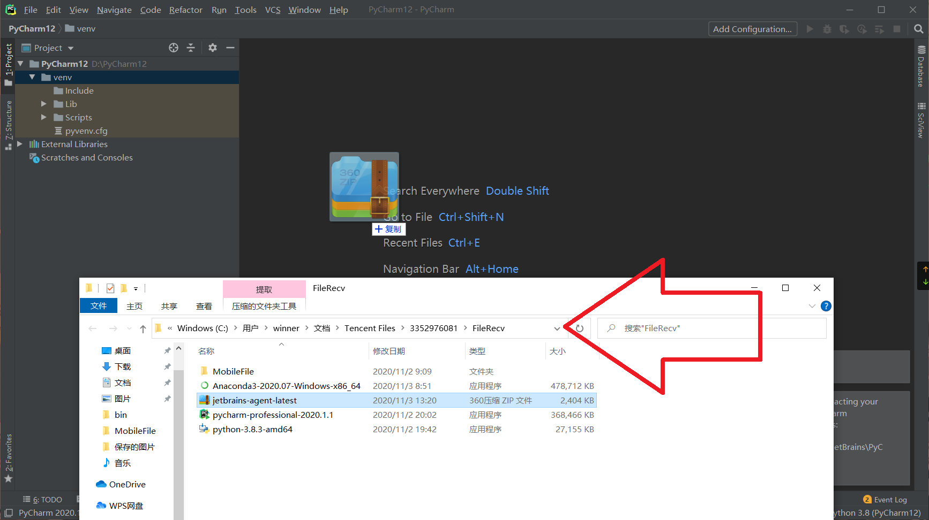Click inside the 搜索FileRecv search box
929x520 pixels.
(686, 328)
